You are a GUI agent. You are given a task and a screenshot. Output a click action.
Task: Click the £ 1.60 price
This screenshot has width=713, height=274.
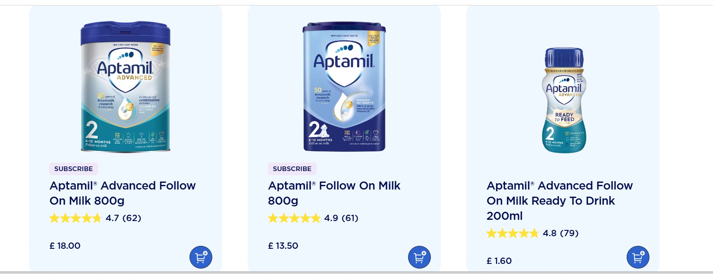pyautogui.click(x=499, y=261)
